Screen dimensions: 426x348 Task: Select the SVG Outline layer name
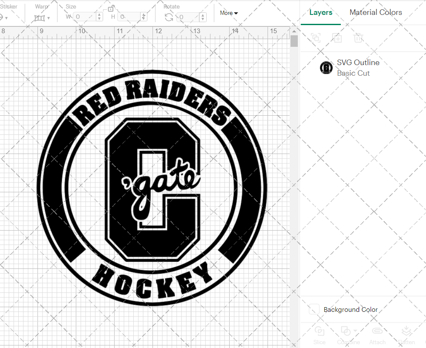click(358, 63)
